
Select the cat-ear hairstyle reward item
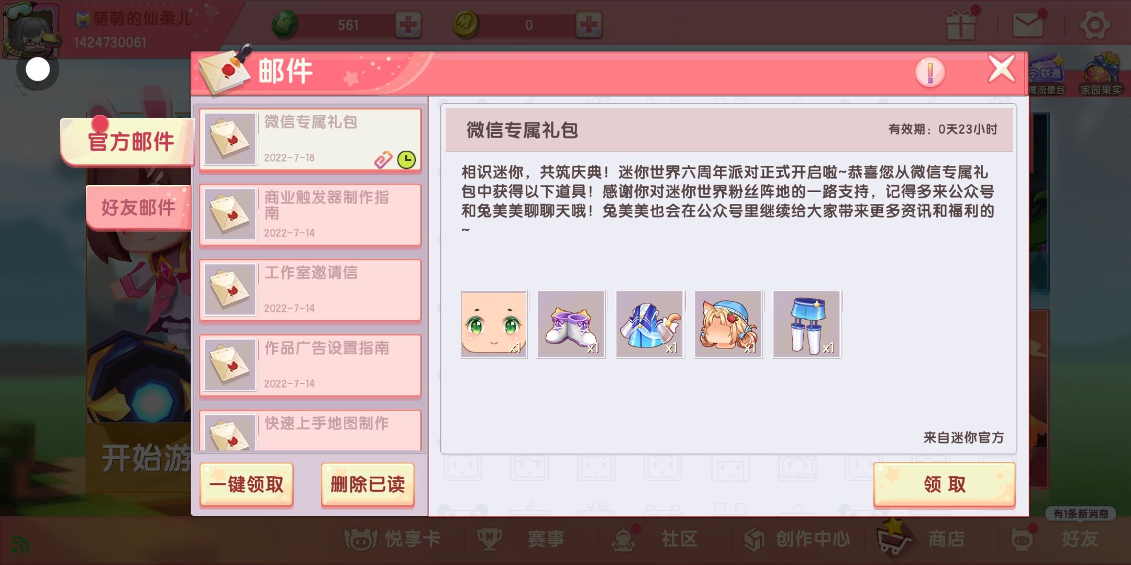pyautogui.click(x=728, y=324)
